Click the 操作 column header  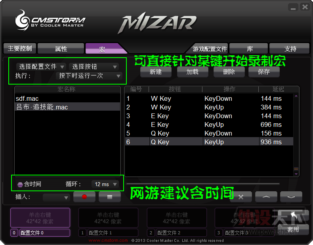click(230, 89)
